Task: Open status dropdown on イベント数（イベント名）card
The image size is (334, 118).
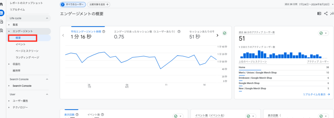Action: pos(251,116)
